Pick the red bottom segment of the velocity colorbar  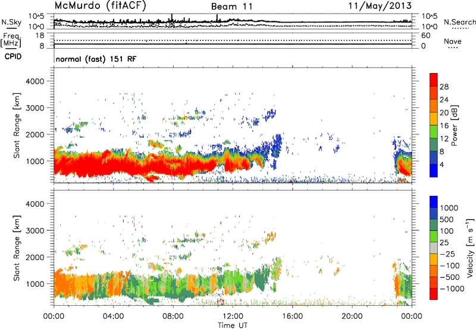coord(434,294)
